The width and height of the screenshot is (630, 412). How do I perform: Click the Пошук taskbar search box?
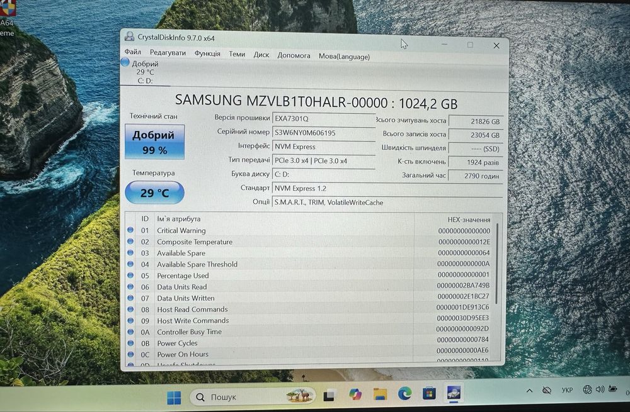[252, 397]
